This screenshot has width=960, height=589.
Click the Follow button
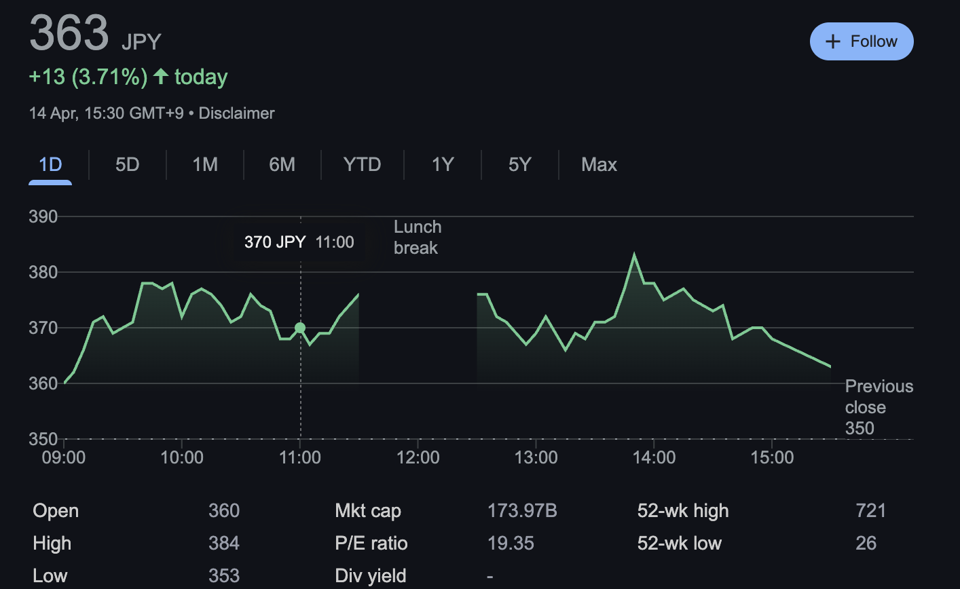click(862, 41)
